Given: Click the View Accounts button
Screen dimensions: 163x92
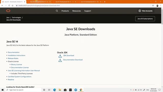Looking at the screenshot, I should click(145, 11).
